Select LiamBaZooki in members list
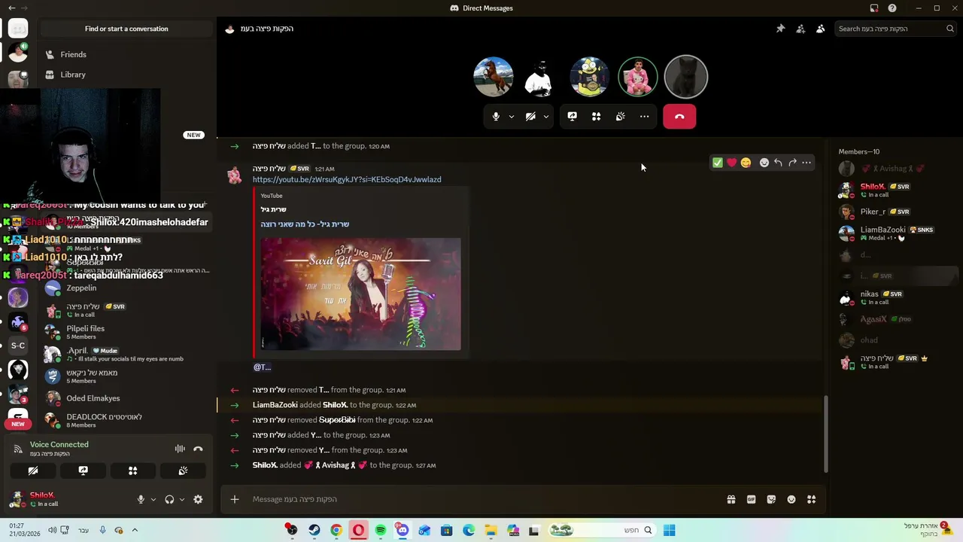The width and height of the screenshot is (963, 542). click(895, 233)
